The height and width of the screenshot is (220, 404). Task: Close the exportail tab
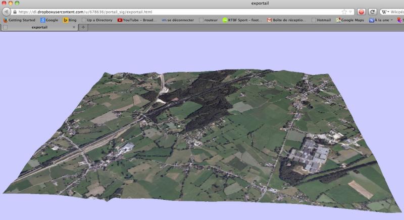pyautogui.click(x=74, y=27)
